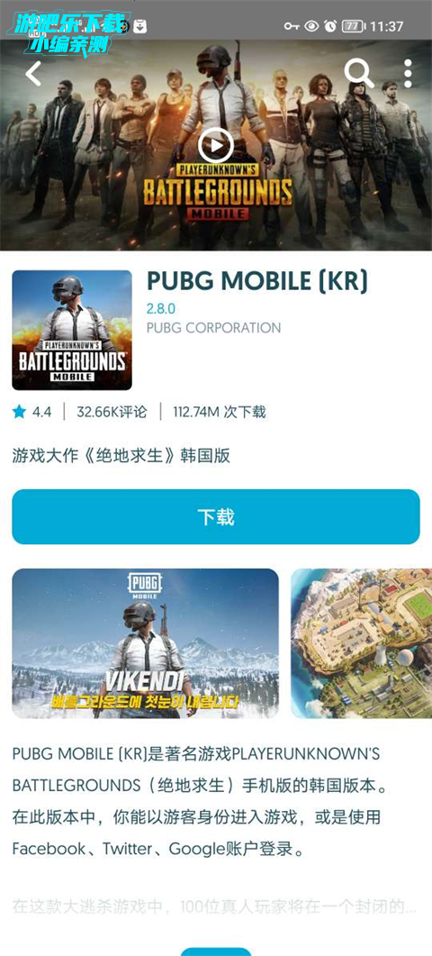Tap the eye comfort status icon
Image resolution: width=432 pixels, height=956 pixels.
coord(311,26)
